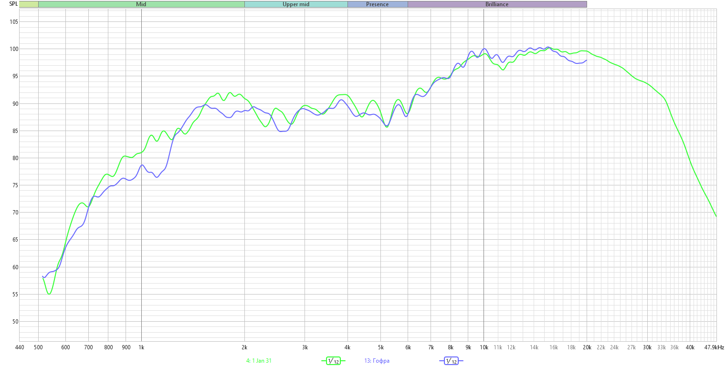
Task: Click the yellow-green band segment beside SPL
Action: pyautogui.click(x=29, y=4)
